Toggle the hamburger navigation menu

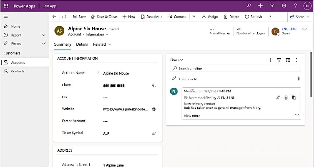[x=5, y=17]
